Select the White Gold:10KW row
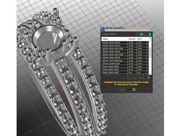Screen dimensions: 181x136 125,43
